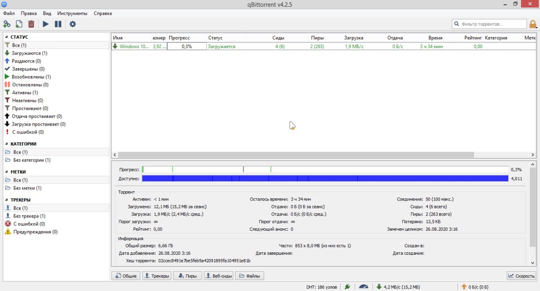Click the resume play toolbar icon
The height and width of the screenshot is (291, 540).
point(46,24)
